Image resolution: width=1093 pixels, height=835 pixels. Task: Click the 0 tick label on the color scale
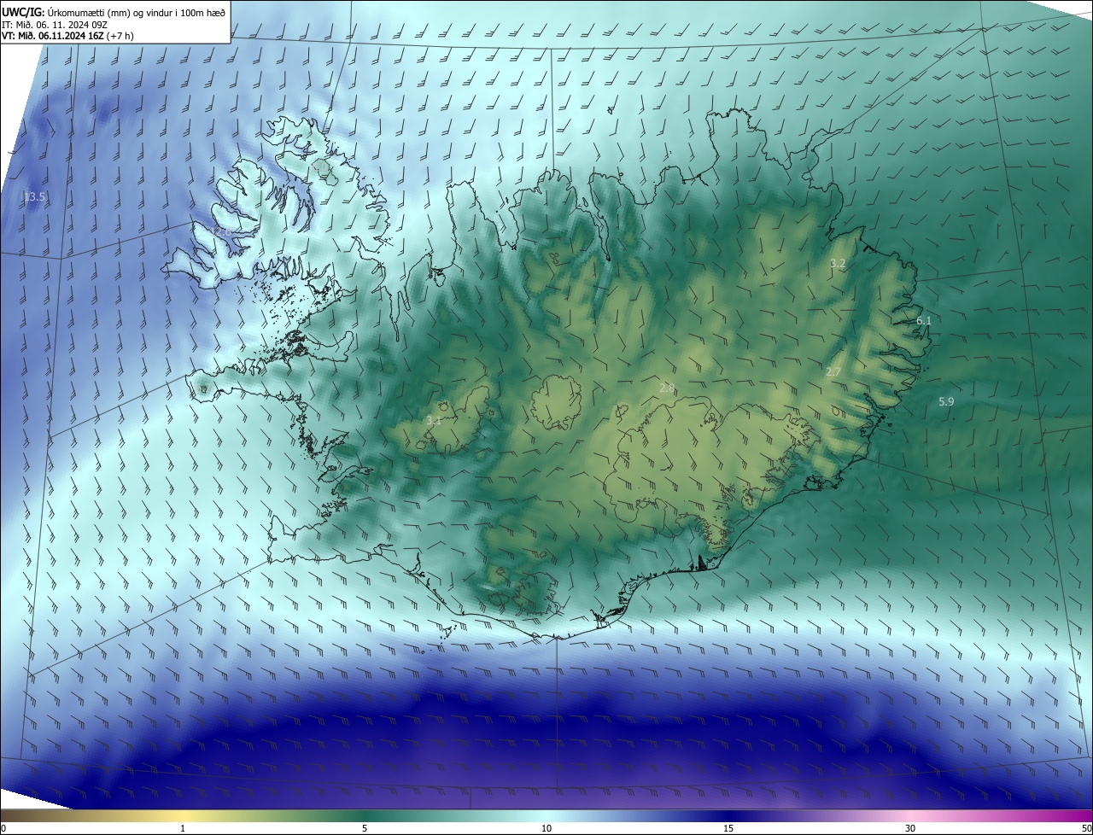(3, 828)
